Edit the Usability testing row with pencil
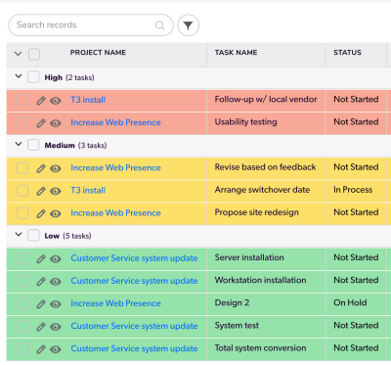The width and height of the screenshot is (391, 365). pyautogui.click(x=41, y=123)
